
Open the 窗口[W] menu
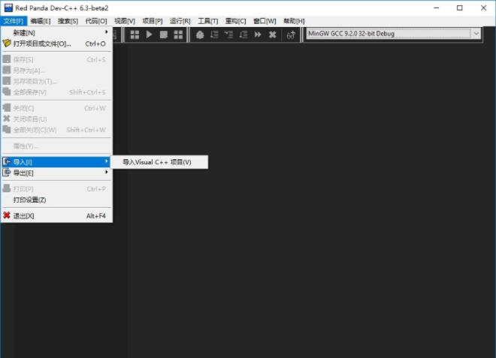point(265,21)
